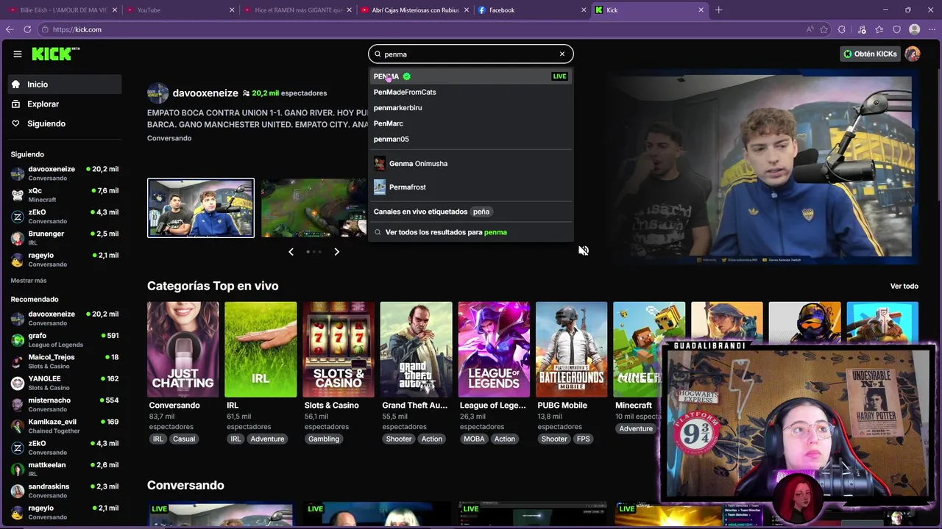Select the PENMA live channel suggestion
The image size is (942, 529).
(x=471, y=76)
